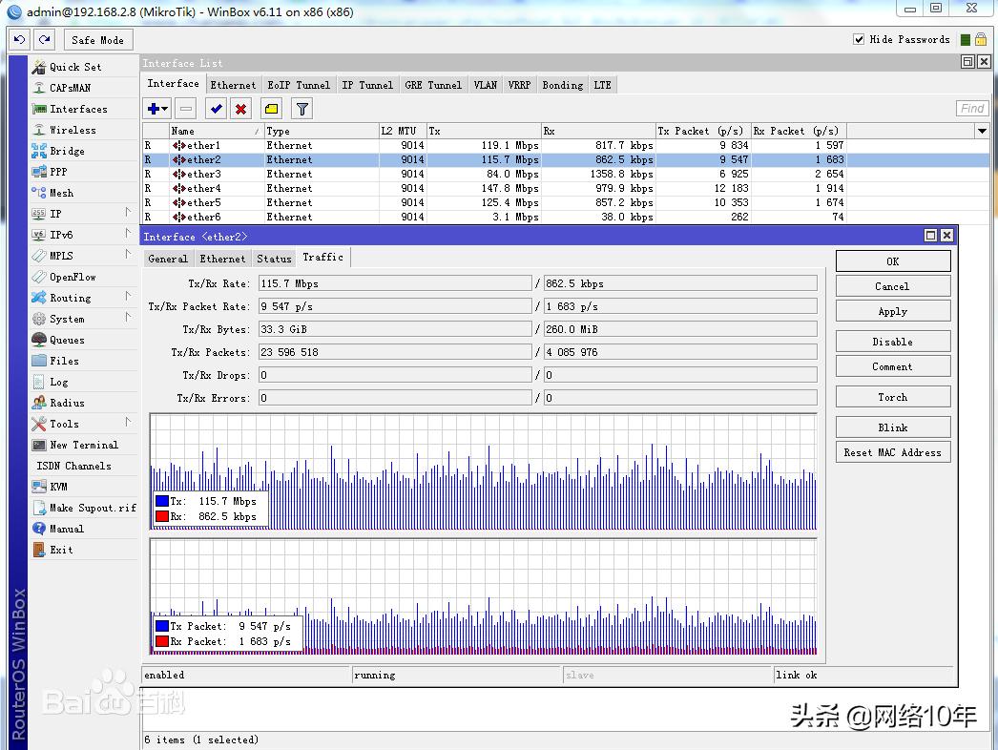The width and height of the screenshot is (998, 750).
Task: Click the red X Disable icon
Action: (x=240, y=109)
